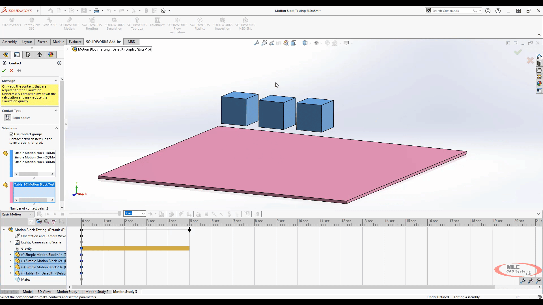Screen dimensions: 543x305
Task: Activate SOLIDWORKS Motion add-in
Action: pyautogui.click(x=69, y=24)
